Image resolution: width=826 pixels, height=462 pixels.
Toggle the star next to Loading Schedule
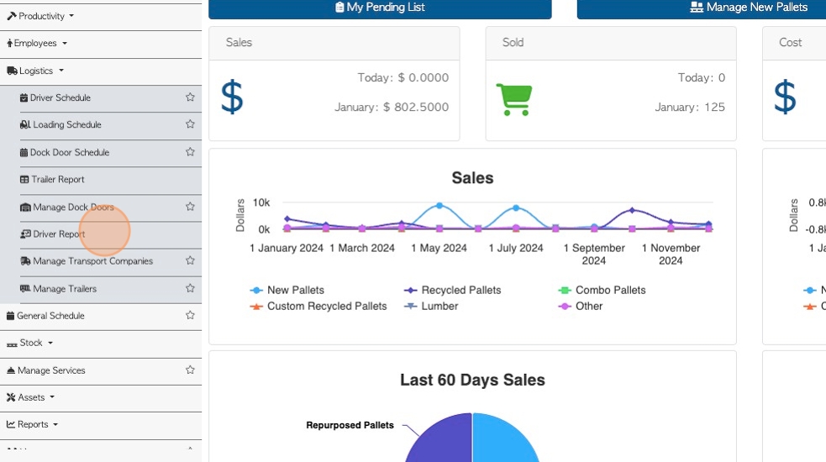coord(190,123)
